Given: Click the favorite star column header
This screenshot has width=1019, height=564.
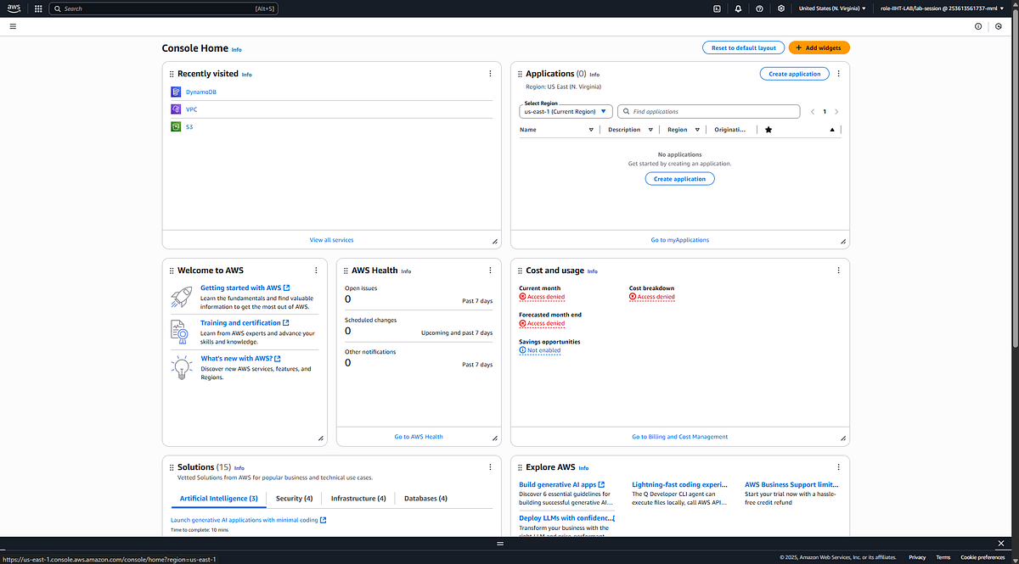Looking at the screenshot, I should point(768,130).
